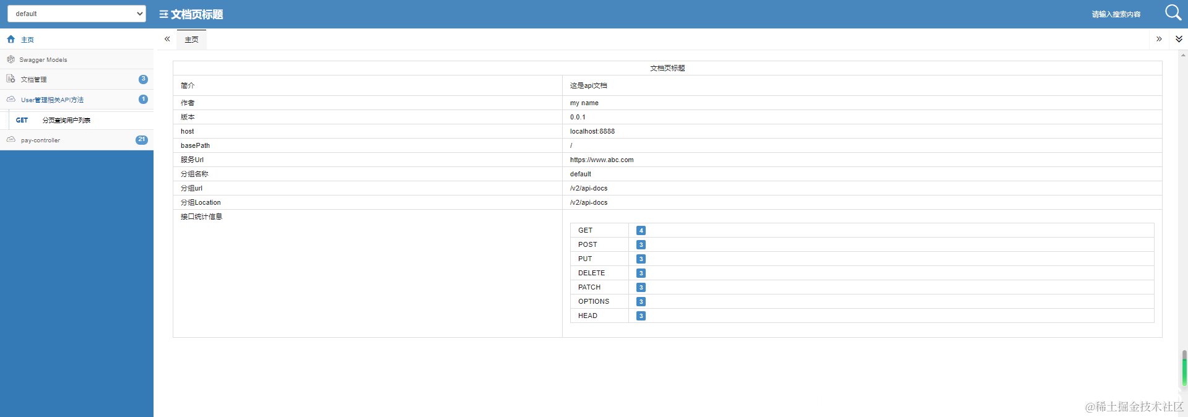Click the pay-controller cloud icon
Screen dimensions: 1188x417
pyautogui.click(x=11, y=140)
